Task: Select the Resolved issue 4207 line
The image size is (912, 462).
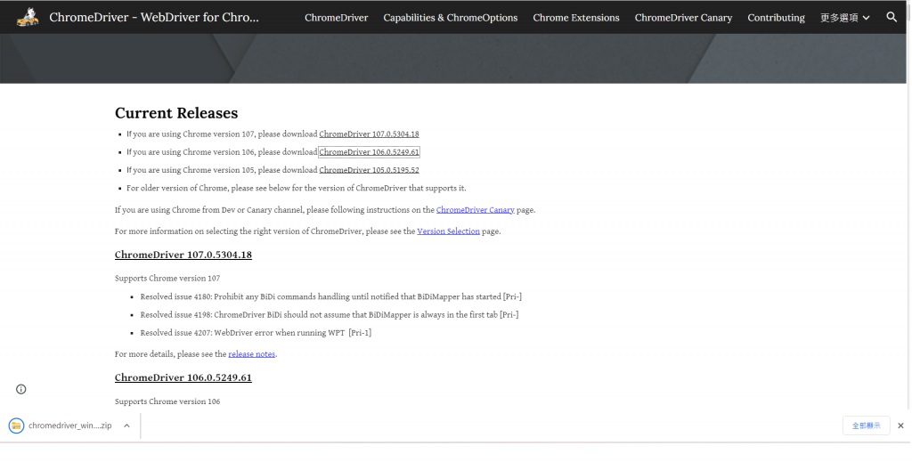Action: (256, 333)
